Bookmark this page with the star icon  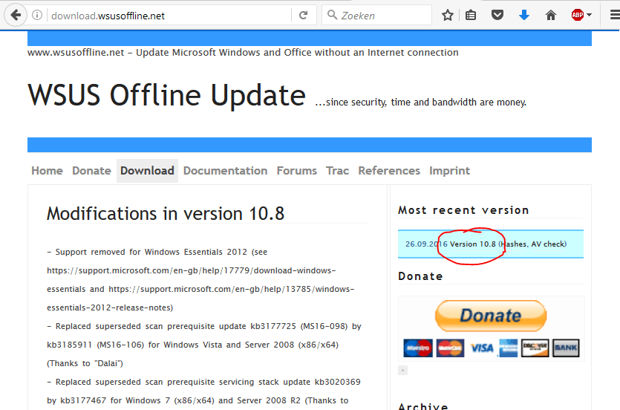point(448,16)
